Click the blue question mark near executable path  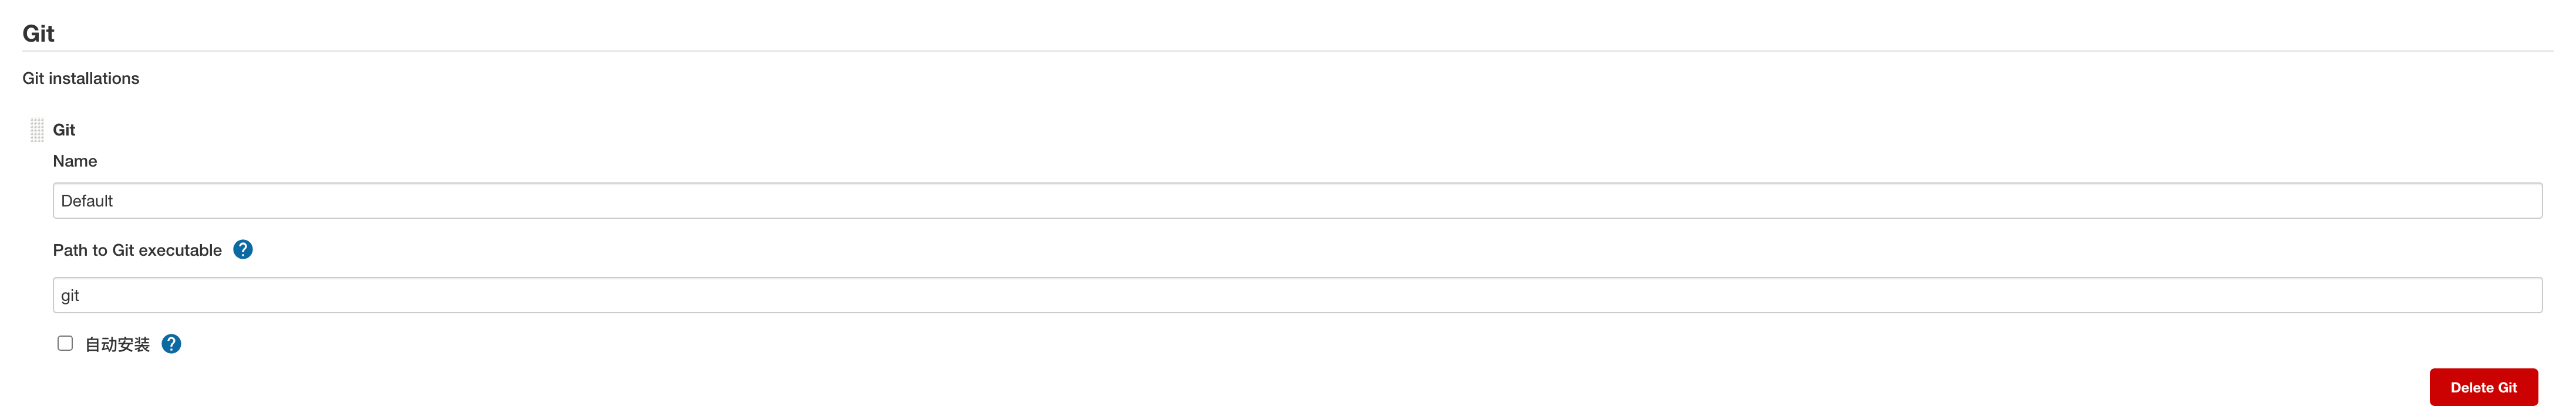(x=242, y=249)
